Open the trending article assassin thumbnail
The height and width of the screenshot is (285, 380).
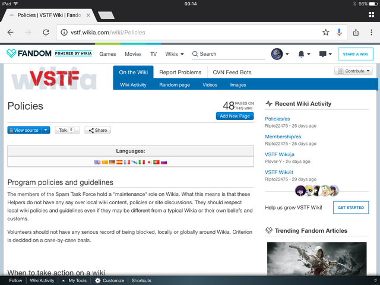[x=316, y=259]
